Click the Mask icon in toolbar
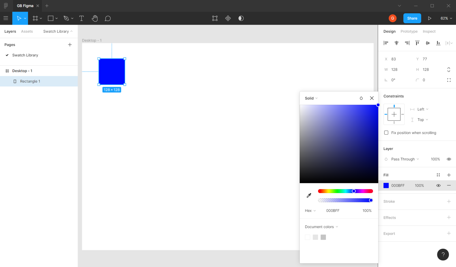 241,18
